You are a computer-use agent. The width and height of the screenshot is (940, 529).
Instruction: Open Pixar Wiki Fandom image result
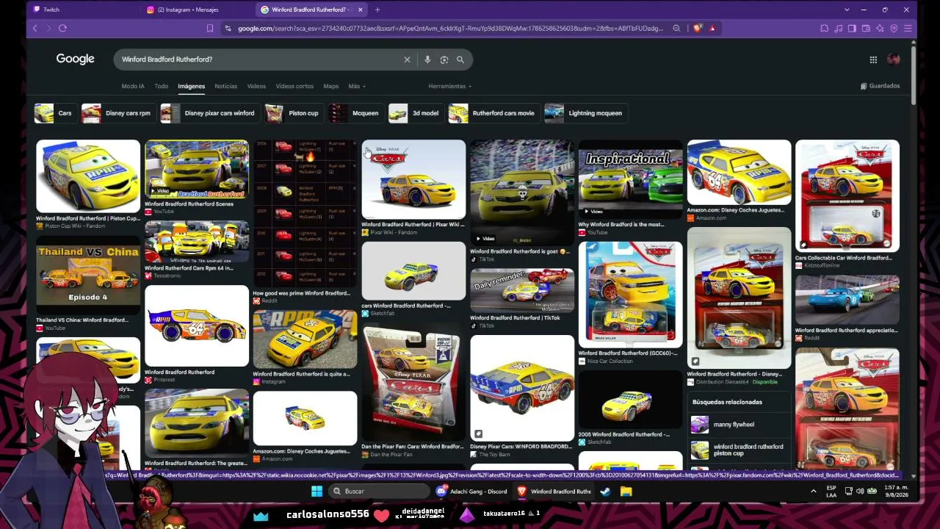413,179
